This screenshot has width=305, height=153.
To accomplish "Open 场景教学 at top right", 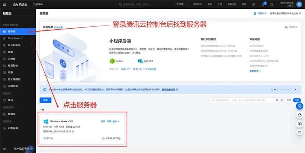I will 260,13.
